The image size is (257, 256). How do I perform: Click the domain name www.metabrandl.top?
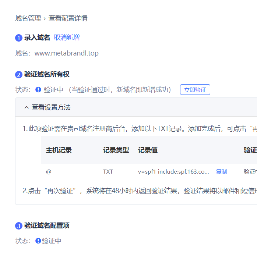click(x=67, y=53)
